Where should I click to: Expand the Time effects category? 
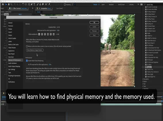(143, 86)
